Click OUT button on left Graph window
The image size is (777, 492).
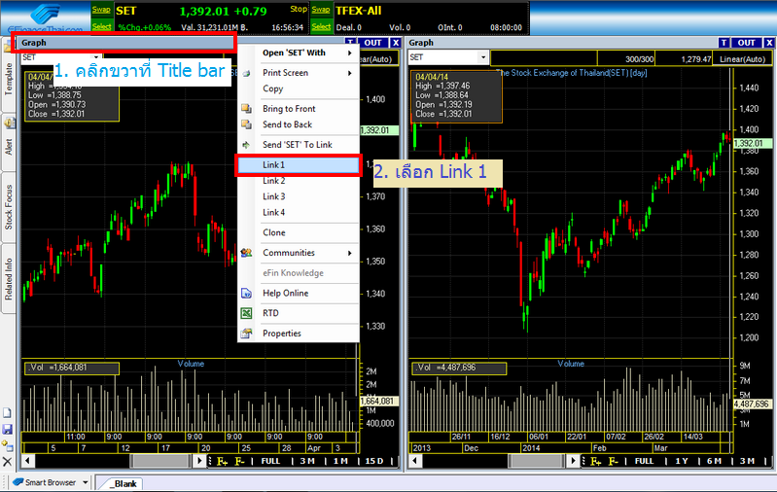(372, 43)
